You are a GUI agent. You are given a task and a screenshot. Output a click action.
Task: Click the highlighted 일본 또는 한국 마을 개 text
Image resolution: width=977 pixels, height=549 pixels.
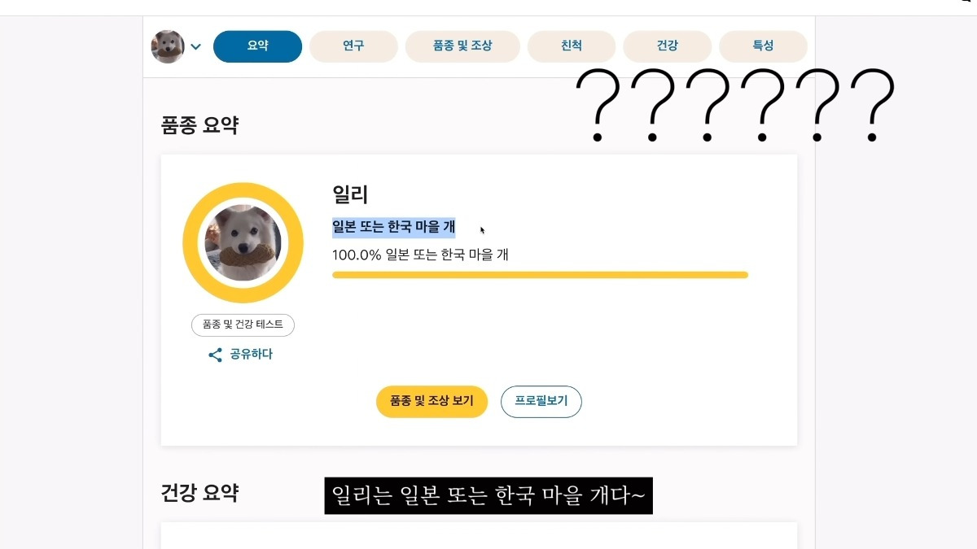(x=393, y=227)
